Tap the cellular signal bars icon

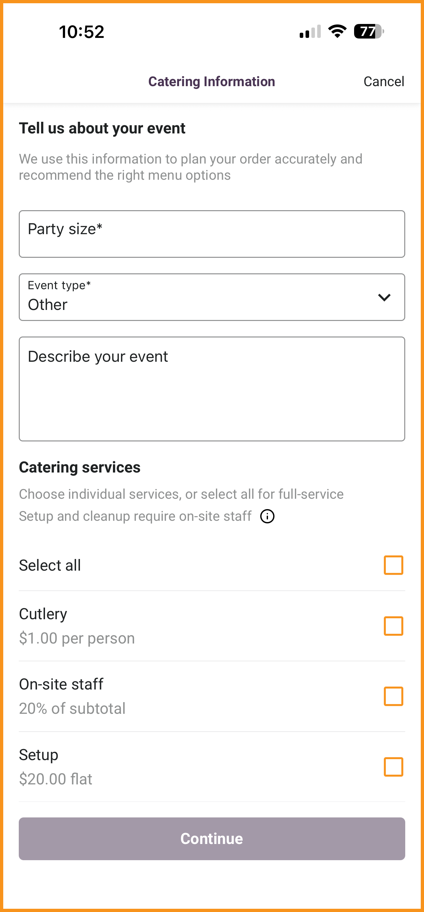coord(310,31)
